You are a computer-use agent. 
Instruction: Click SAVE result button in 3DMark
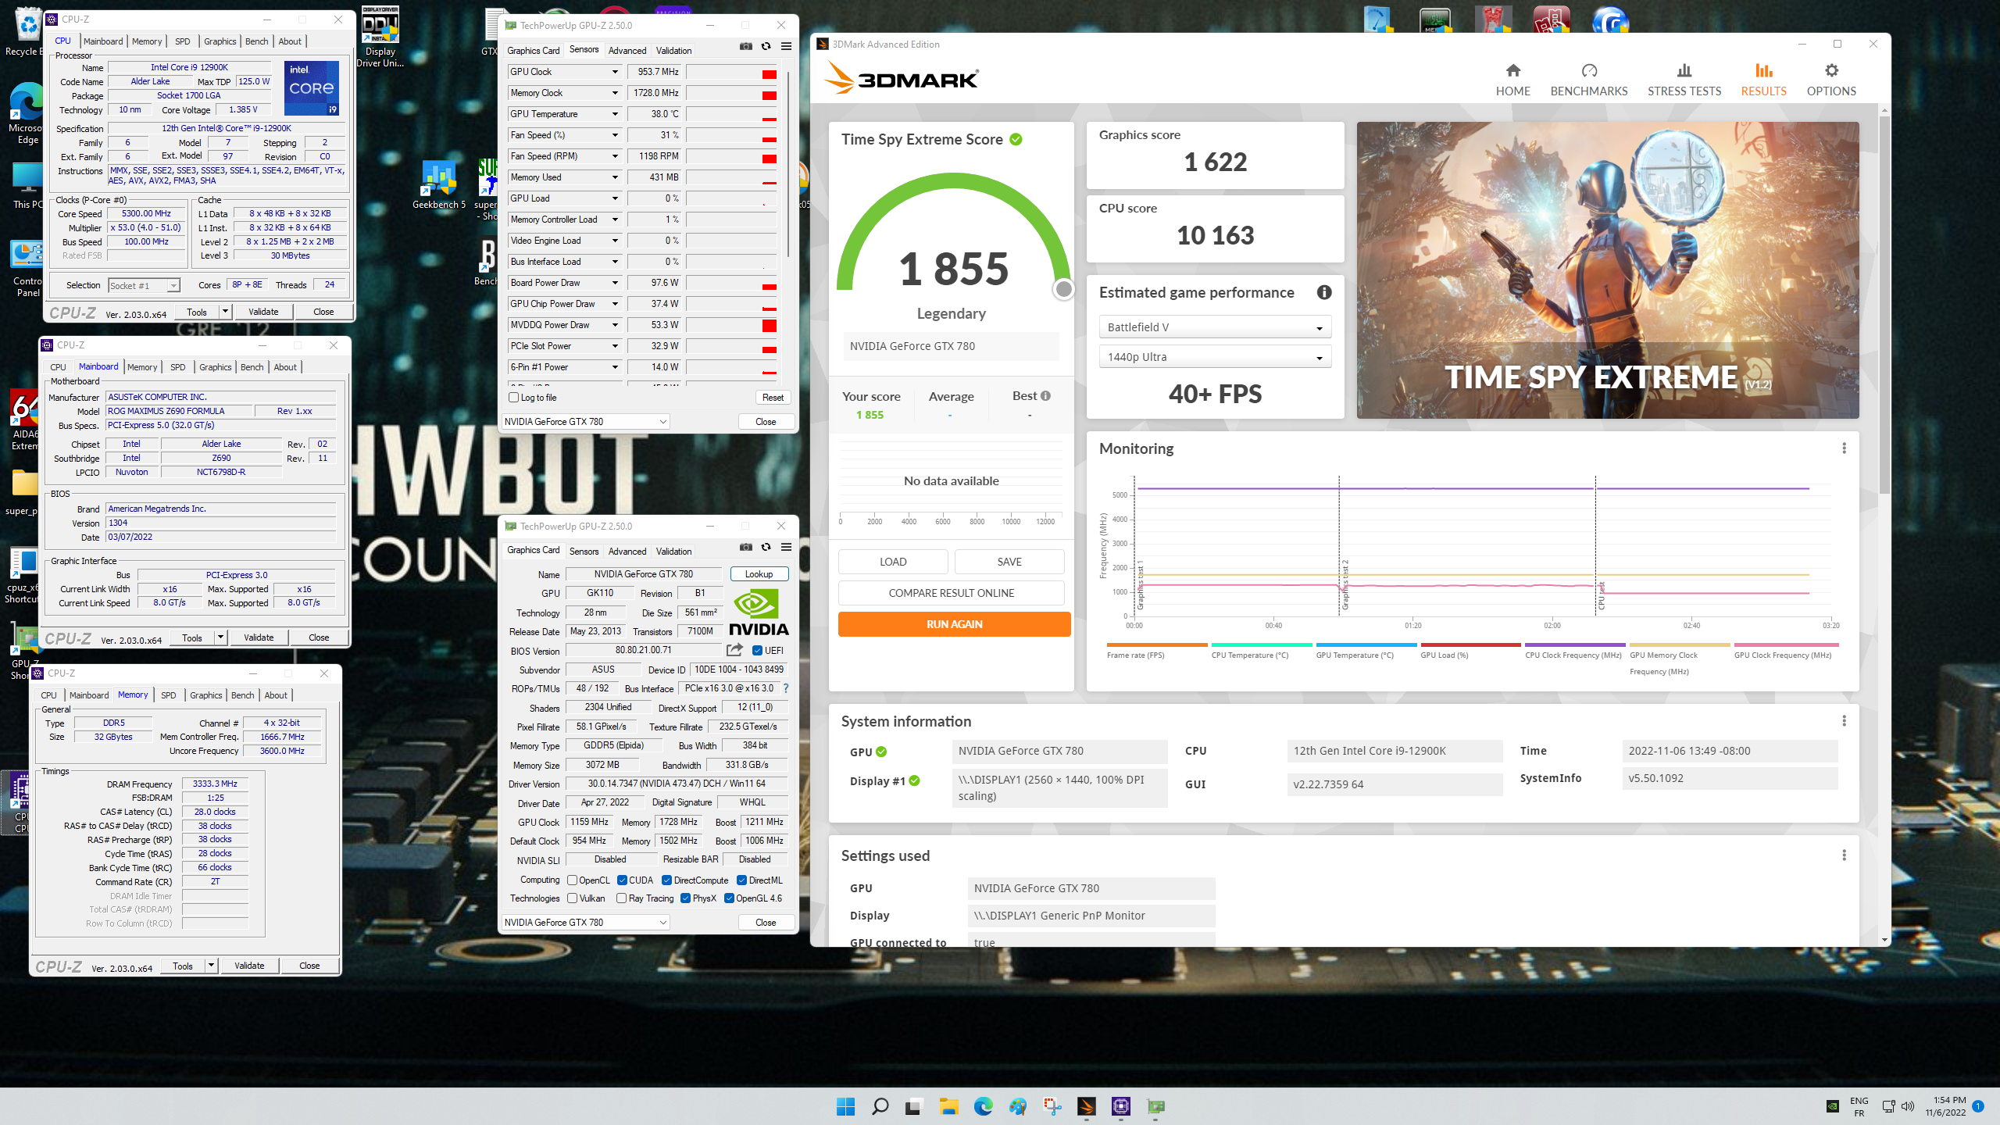pos(1009,562)
